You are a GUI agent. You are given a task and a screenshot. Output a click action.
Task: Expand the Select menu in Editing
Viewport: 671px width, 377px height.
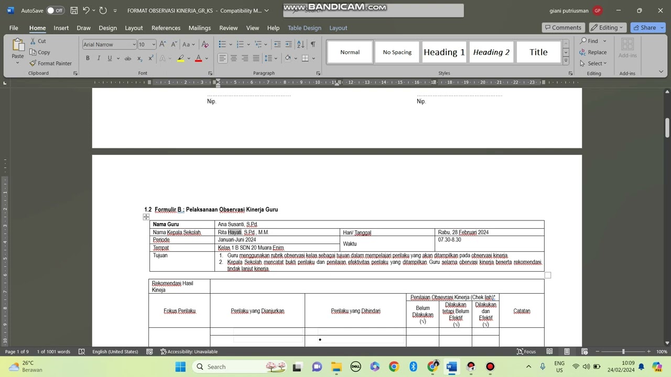pos(593,63)
